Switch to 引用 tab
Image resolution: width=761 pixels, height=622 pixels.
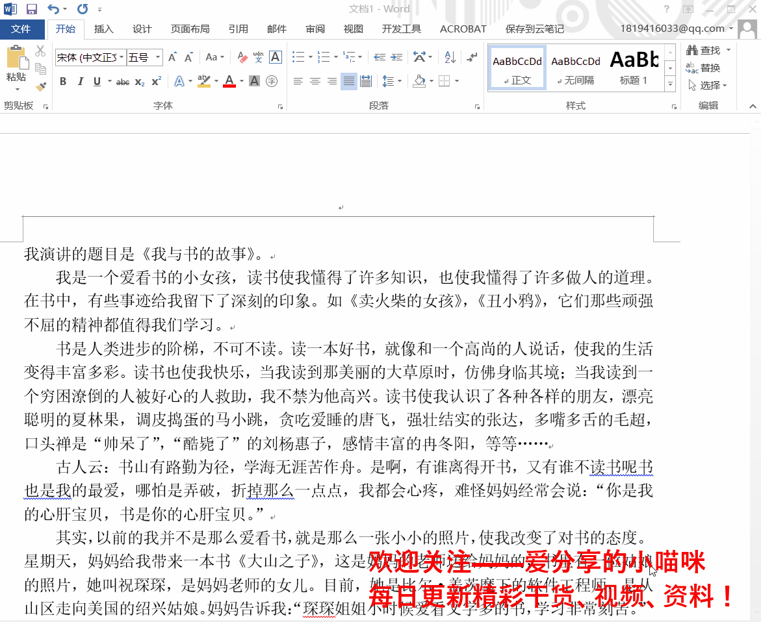(x=239, y=29)
